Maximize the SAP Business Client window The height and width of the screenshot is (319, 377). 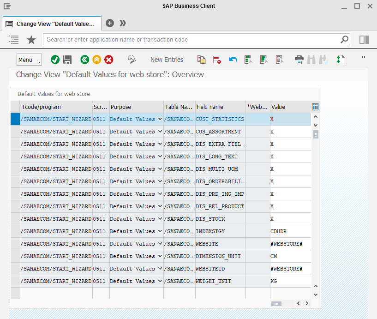click(357, 6)
